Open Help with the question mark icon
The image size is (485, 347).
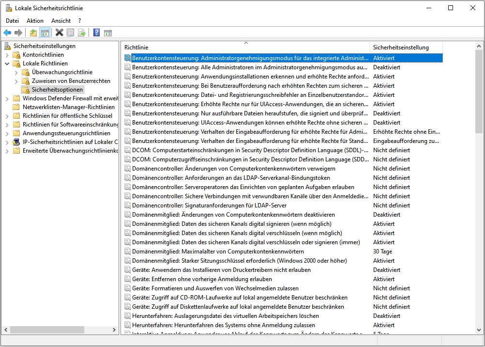tap(96, 33)
